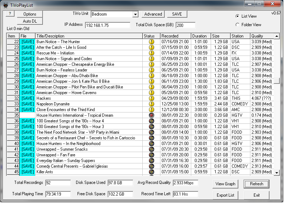Screen dimensions: 284x203
Task: Click the list scrollbar up arrow
Action: tap(277, 36)
